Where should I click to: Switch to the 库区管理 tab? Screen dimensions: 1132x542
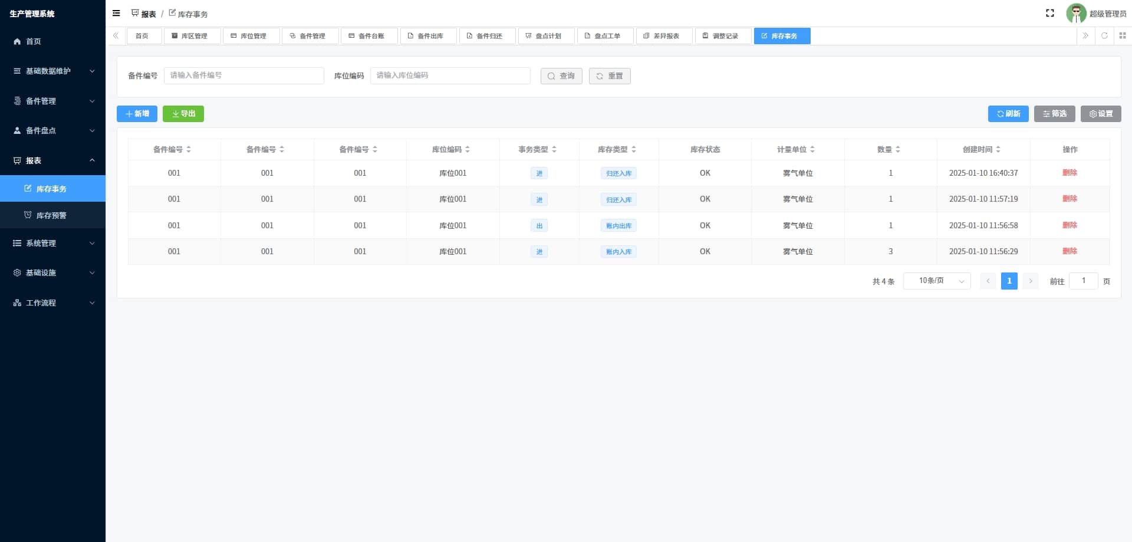(192, 36)
